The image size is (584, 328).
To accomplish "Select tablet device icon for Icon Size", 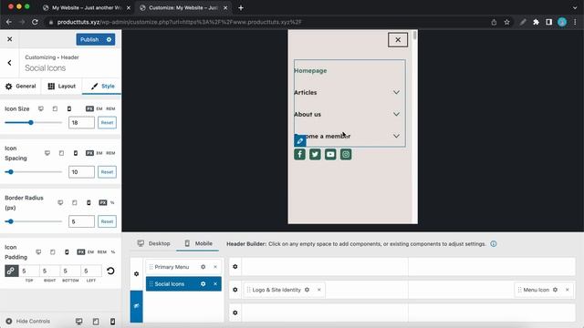I will coord(55,108).
